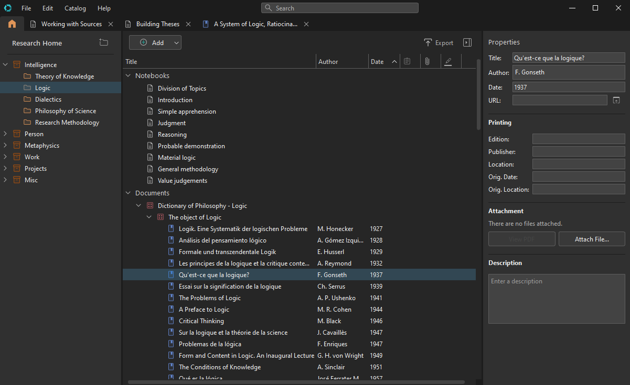
Task: Open the Add button dropdown arrow
Action: click(x=176, y=43)
